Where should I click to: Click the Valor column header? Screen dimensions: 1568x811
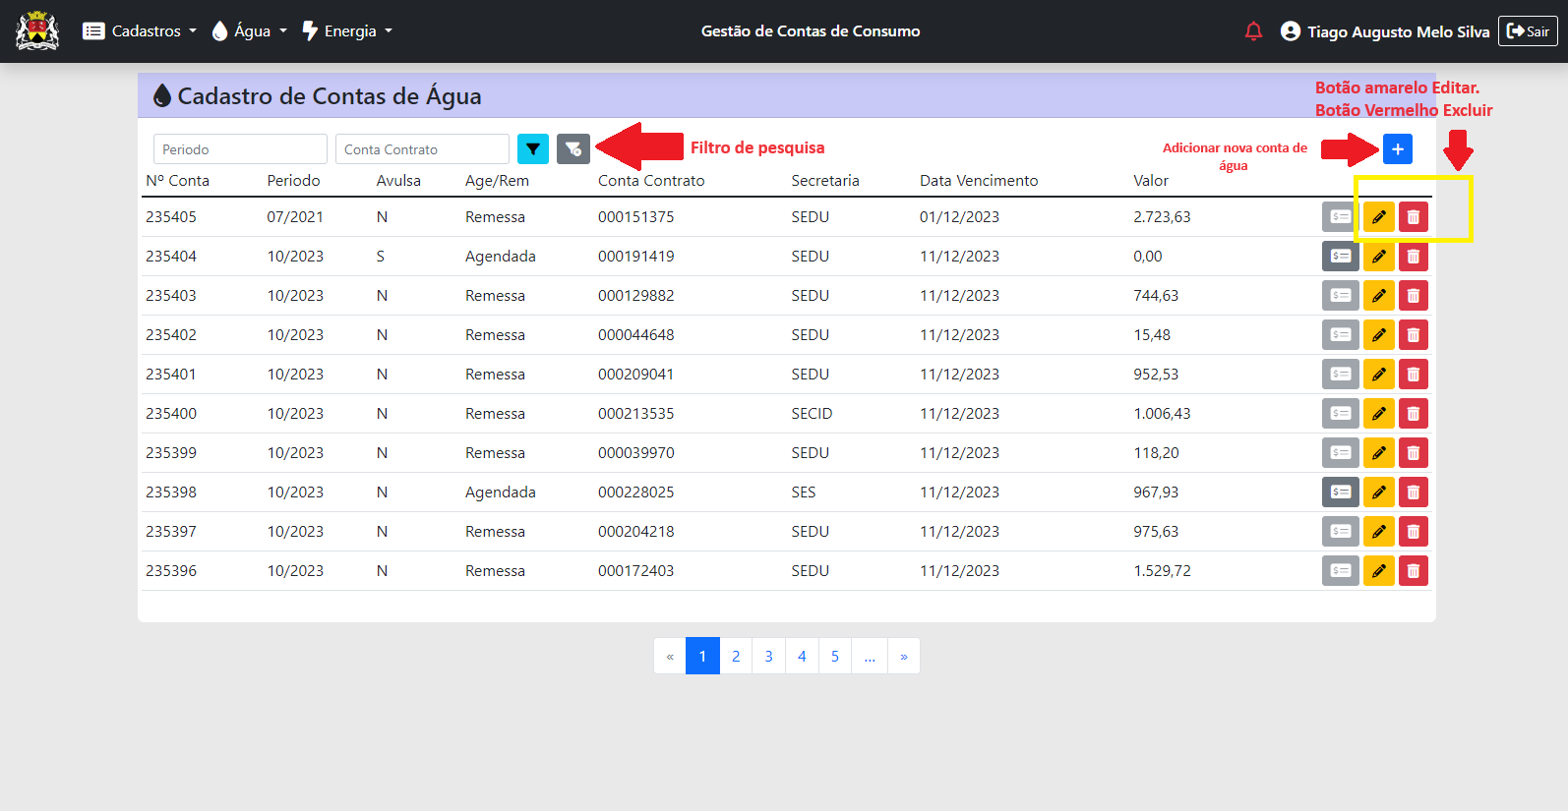pos(1151,180)
